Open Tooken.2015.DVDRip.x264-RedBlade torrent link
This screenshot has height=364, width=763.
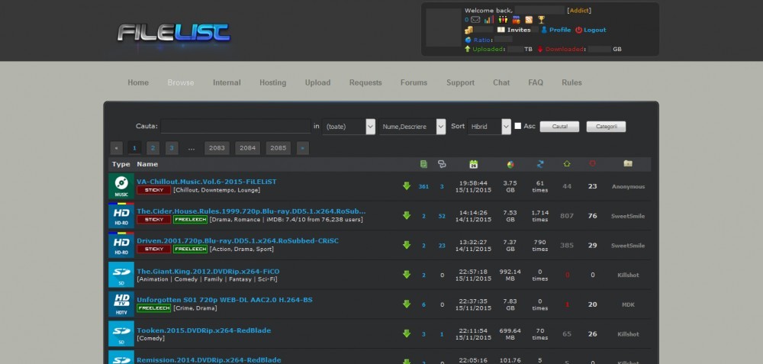click(204, 330)
